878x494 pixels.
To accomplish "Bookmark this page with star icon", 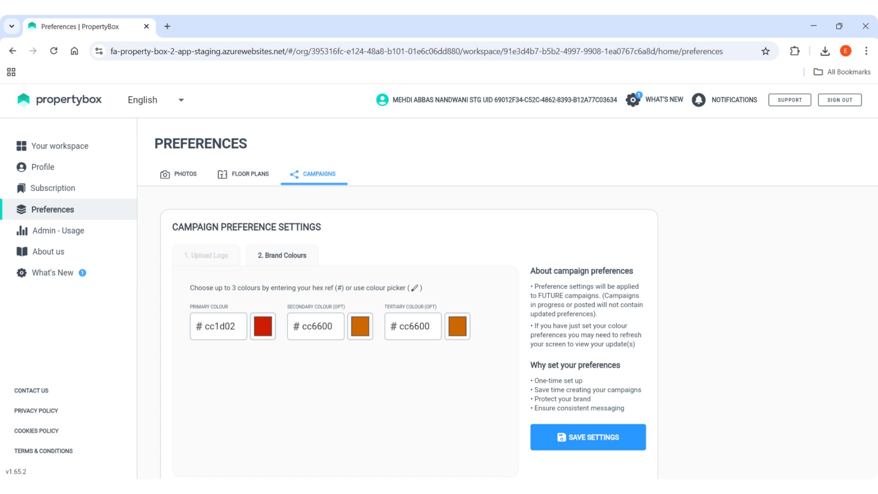I will [x=765, y=51].
